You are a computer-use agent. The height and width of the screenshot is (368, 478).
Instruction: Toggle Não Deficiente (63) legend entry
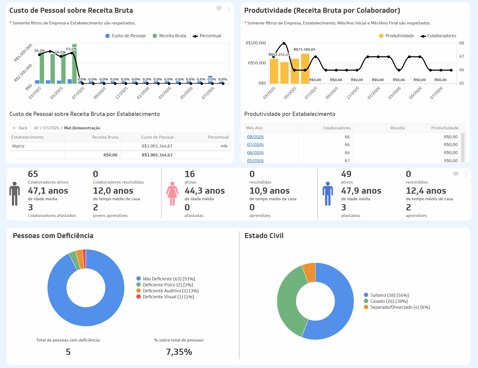166,279
